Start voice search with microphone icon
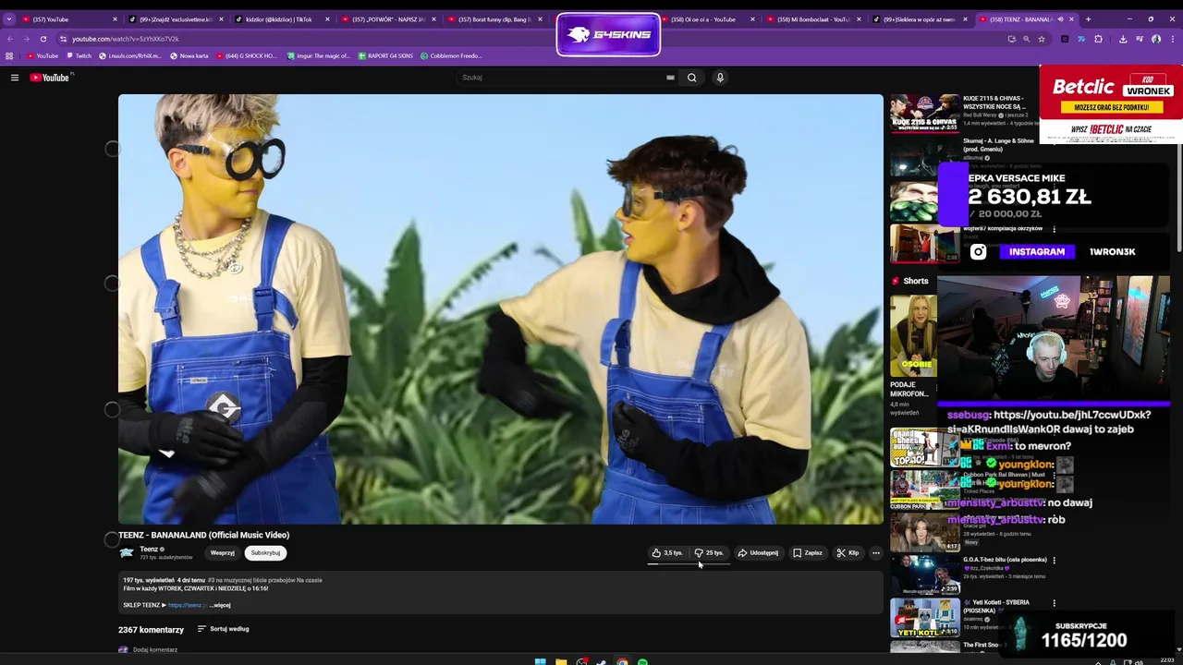 point(720,78)
